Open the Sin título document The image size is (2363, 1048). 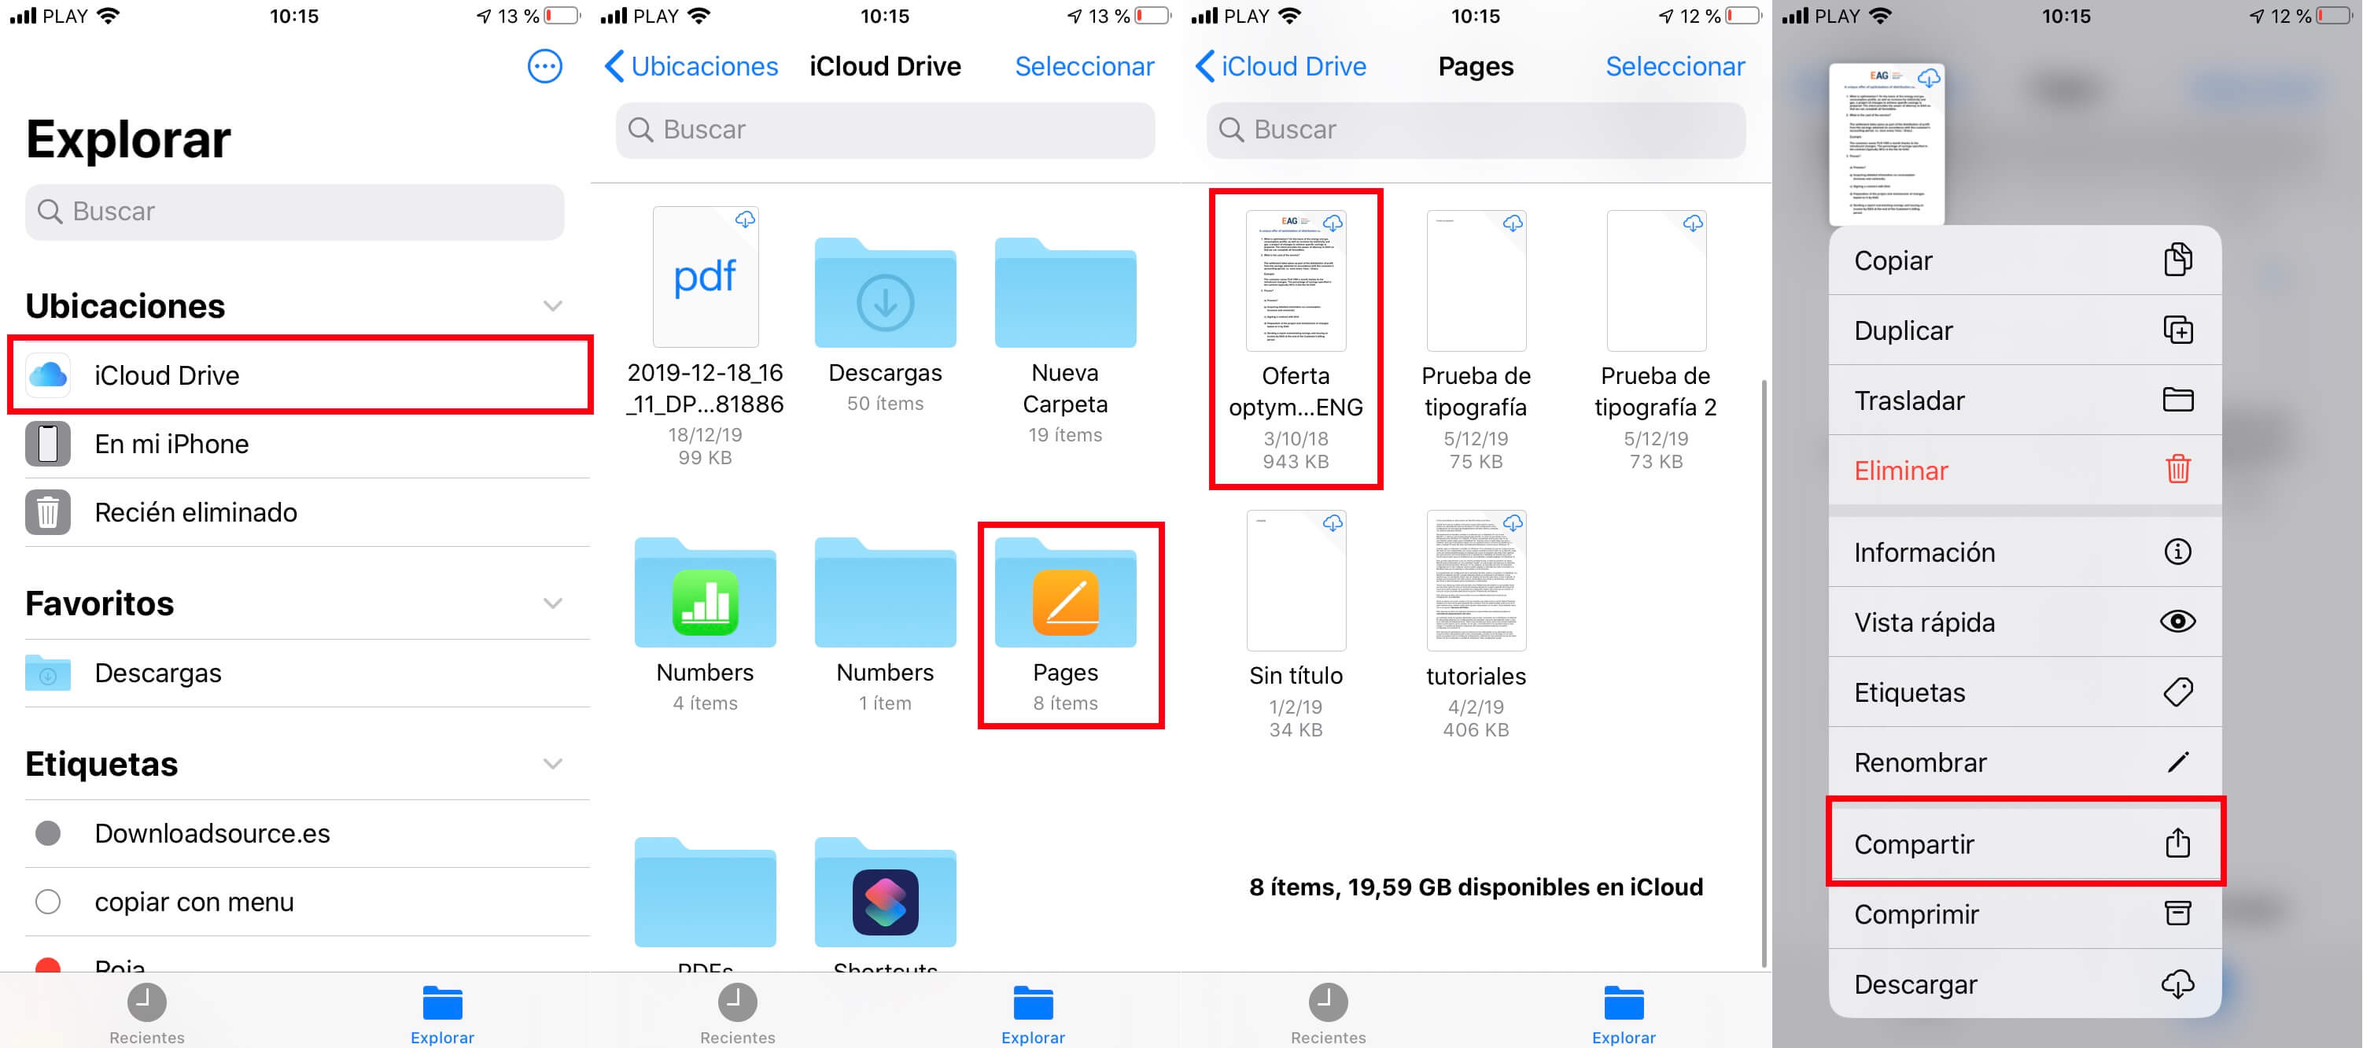point(1296,624)
